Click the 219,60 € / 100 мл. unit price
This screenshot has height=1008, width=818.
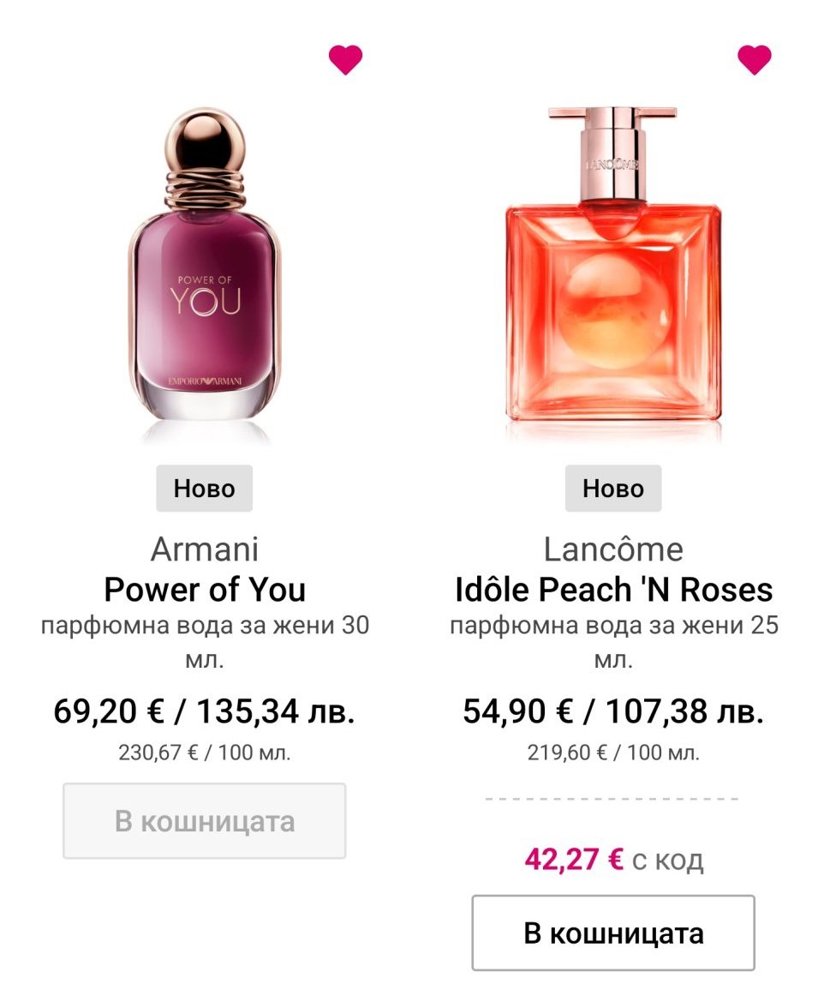tap(613, 753)
